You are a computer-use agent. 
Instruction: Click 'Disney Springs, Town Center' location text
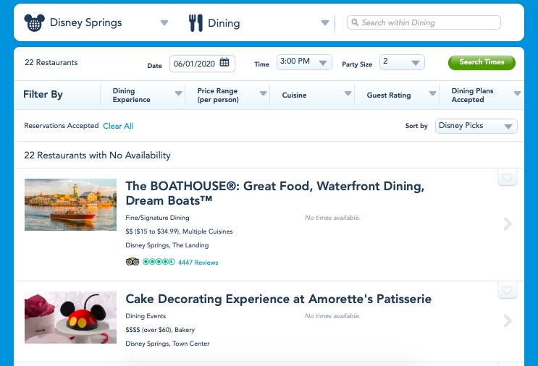point(167,344)
